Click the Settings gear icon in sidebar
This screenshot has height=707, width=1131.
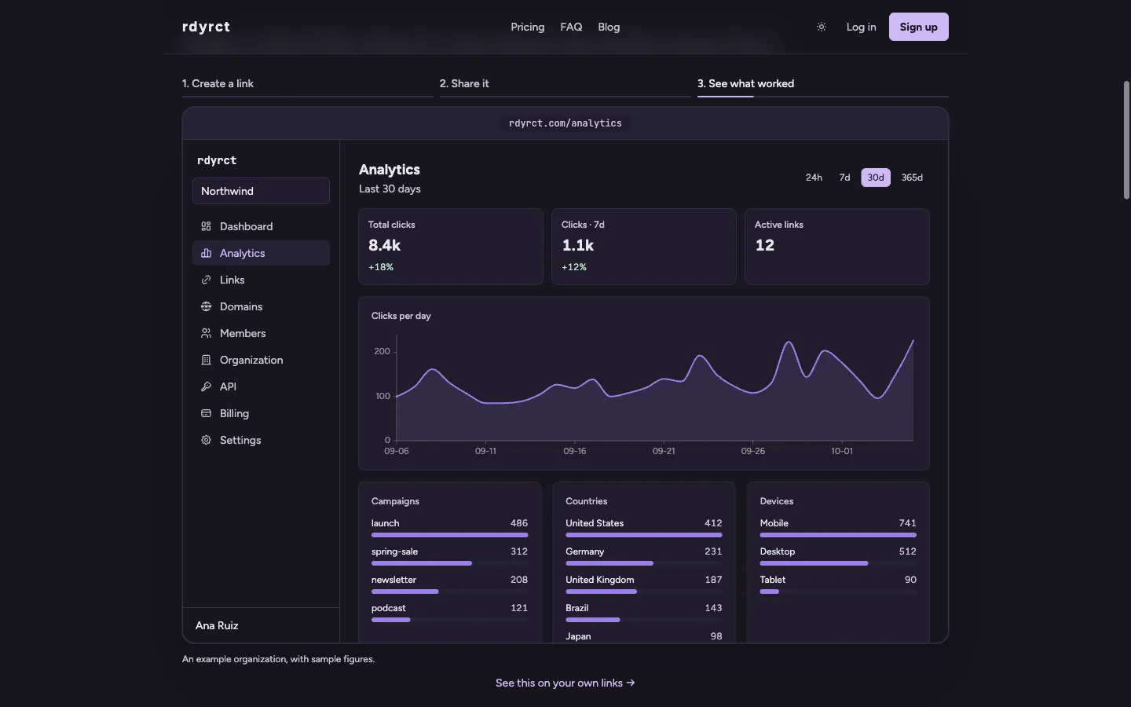(206, 440)
